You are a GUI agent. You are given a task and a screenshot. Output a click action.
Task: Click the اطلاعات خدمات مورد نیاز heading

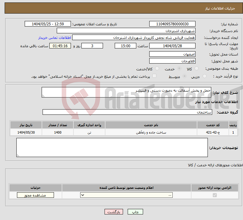click(x=216, y=102)
